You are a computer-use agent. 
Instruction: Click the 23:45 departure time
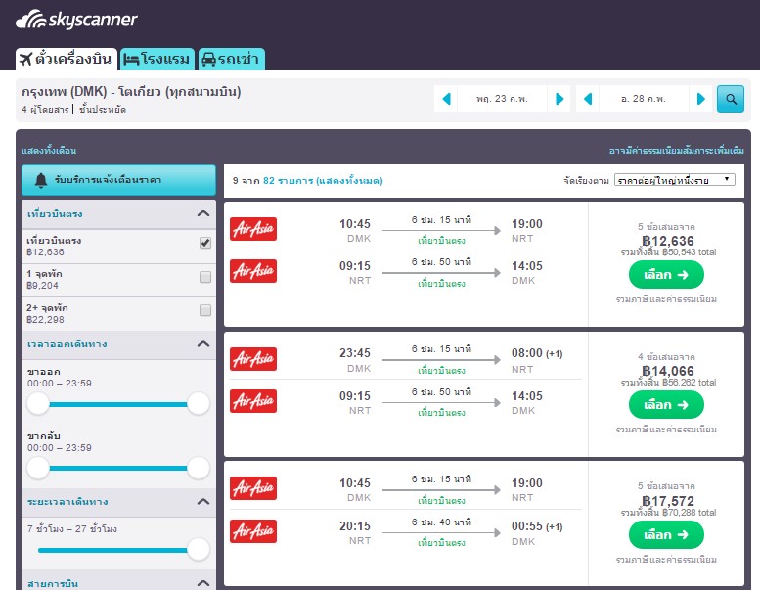coord(355,353)
